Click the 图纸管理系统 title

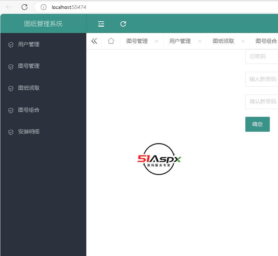pos(43,24)
